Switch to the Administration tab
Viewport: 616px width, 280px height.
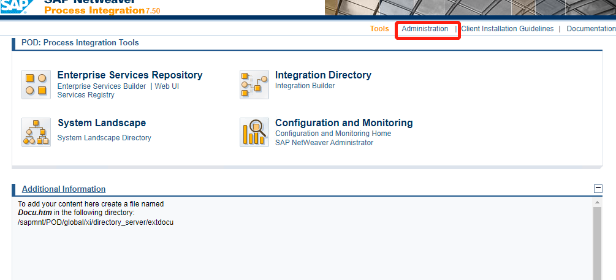pos(425,29)
